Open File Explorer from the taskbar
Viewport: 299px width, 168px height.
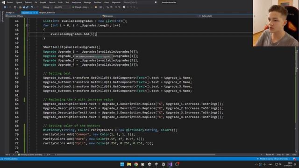(129, 164)
